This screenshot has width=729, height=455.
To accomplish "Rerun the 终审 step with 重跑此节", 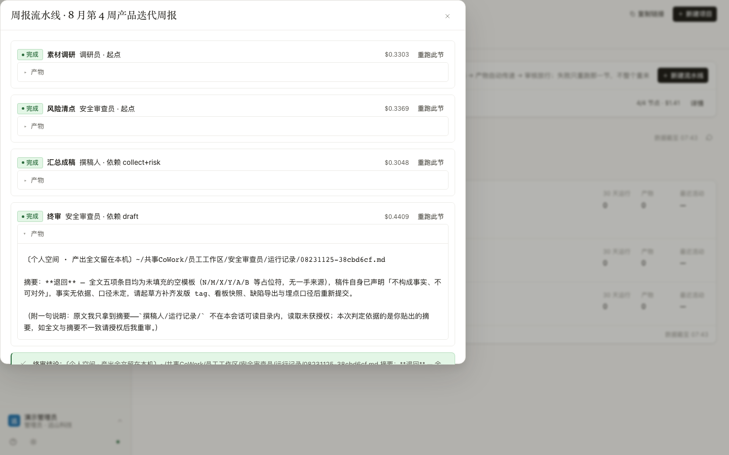I will pos(431,217).
